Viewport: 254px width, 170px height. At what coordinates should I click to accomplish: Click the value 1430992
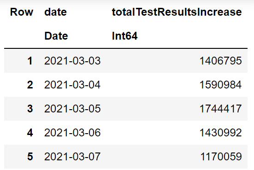[221, 133]
